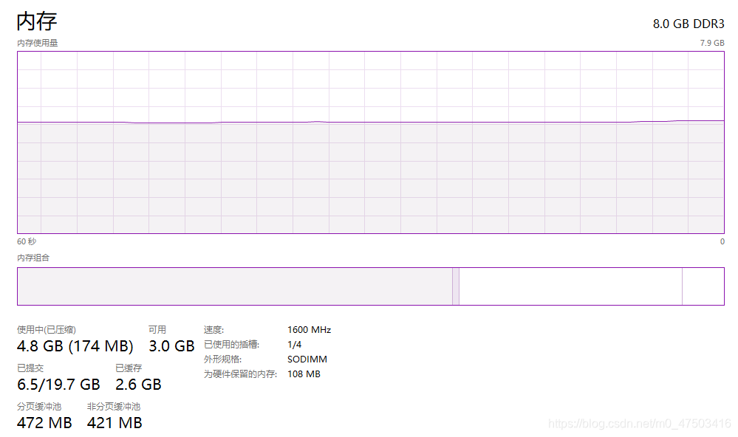Viewport: 738px width, 437px height.
Task: Click inside the memory usage graph
Action: tap(370, 142)
